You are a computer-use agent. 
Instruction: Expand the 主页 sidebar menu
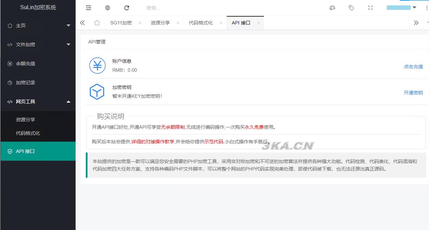[x=37, y=25]
